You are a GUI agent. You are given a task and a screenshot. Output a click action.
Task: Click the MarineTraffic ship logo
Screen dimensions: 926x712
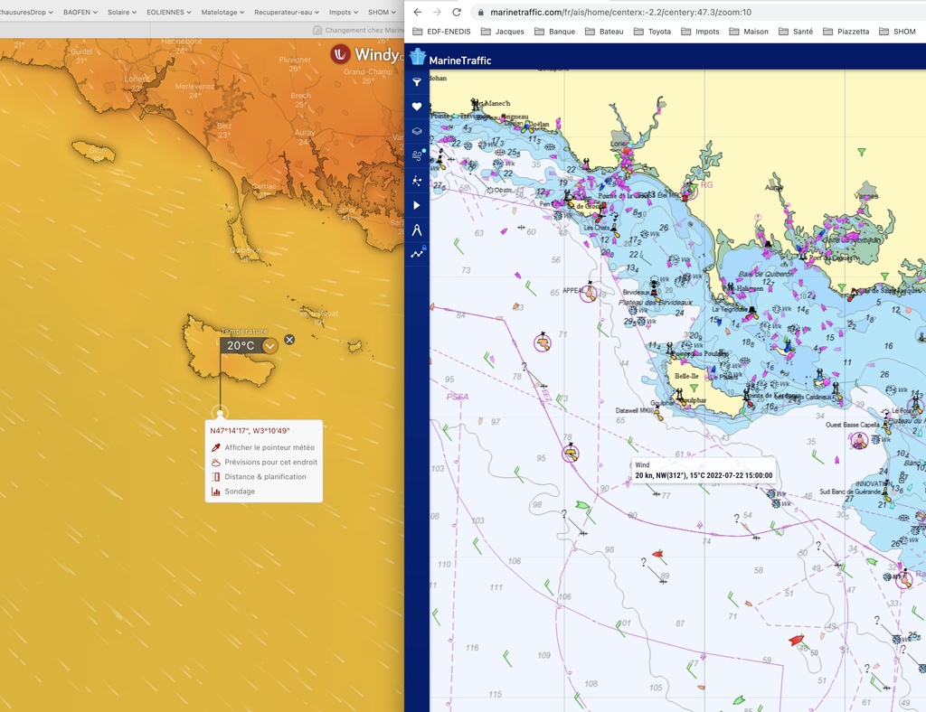(x=418, y=57)
